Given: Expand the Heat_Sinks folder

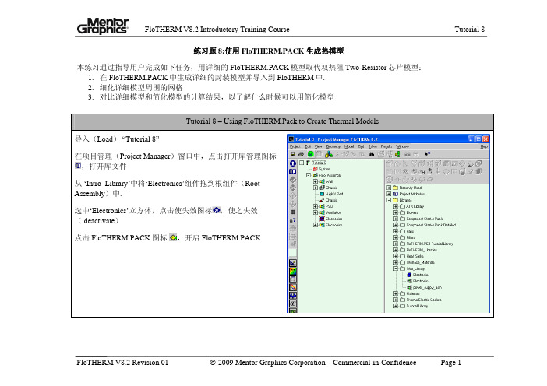Looking at the screenshot, I should coord(396,256).
